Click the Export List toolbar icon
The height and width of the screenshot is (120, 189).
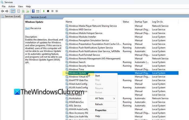[28, 11]
